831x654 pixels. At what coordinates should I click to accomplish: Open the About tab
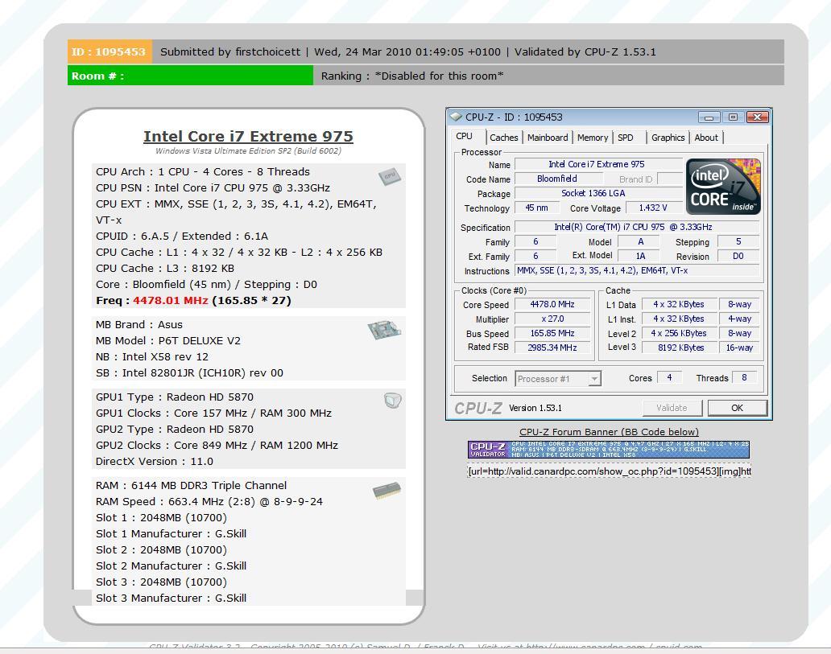pos(706,138)
